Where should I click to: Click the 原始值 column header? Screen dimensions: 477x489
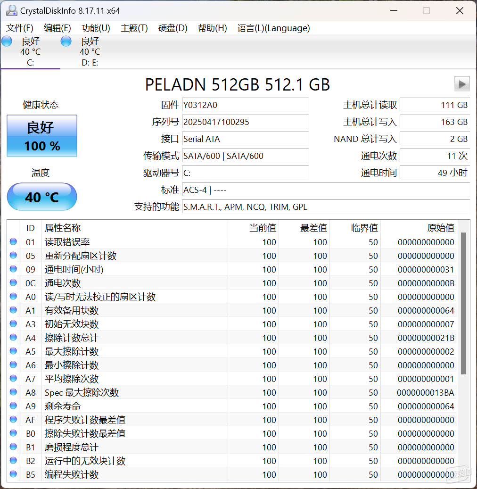(419, 228)
